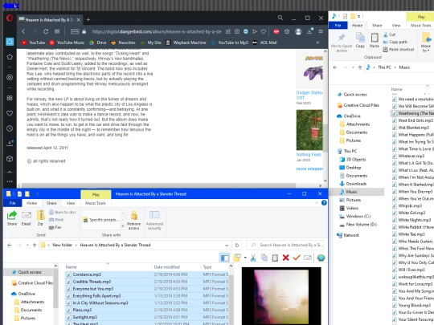434x325 pixels.
Task: Click Paste icon in Music window ribbon
Action: pos(375,40)
